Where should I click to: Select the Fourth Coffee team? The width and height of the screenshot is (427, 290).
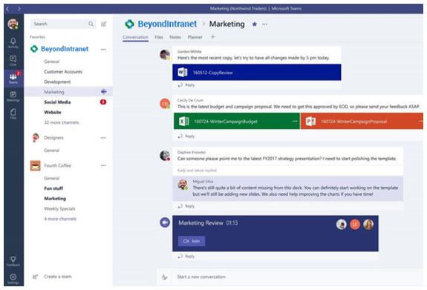[57, 165]
